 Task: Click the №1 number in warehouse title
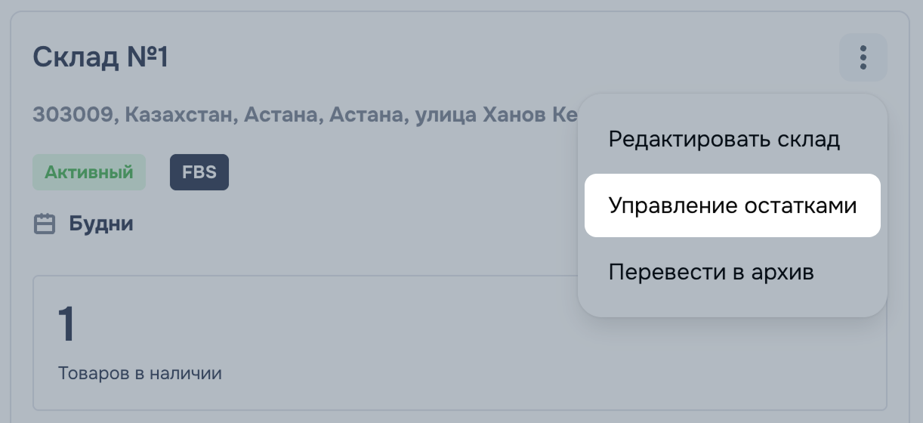click(145, 57)
